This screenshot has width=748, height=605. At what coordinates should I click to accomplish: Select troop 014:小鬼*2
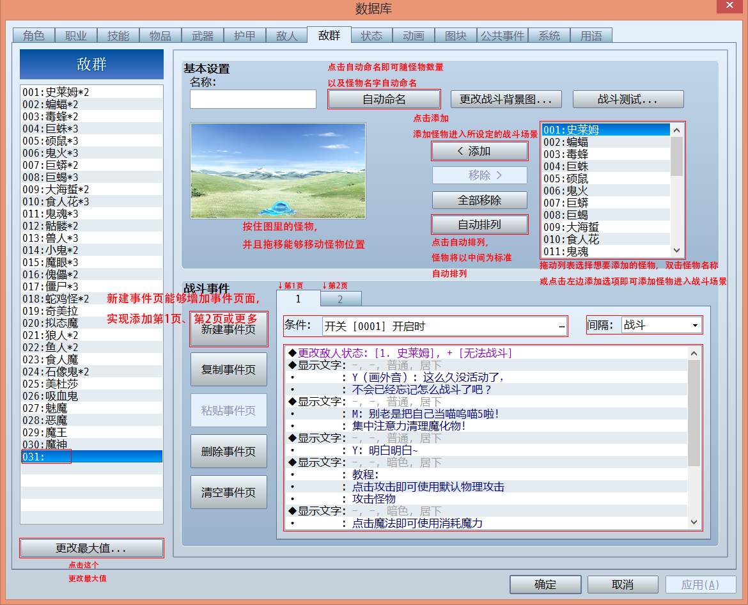point(91,250)
